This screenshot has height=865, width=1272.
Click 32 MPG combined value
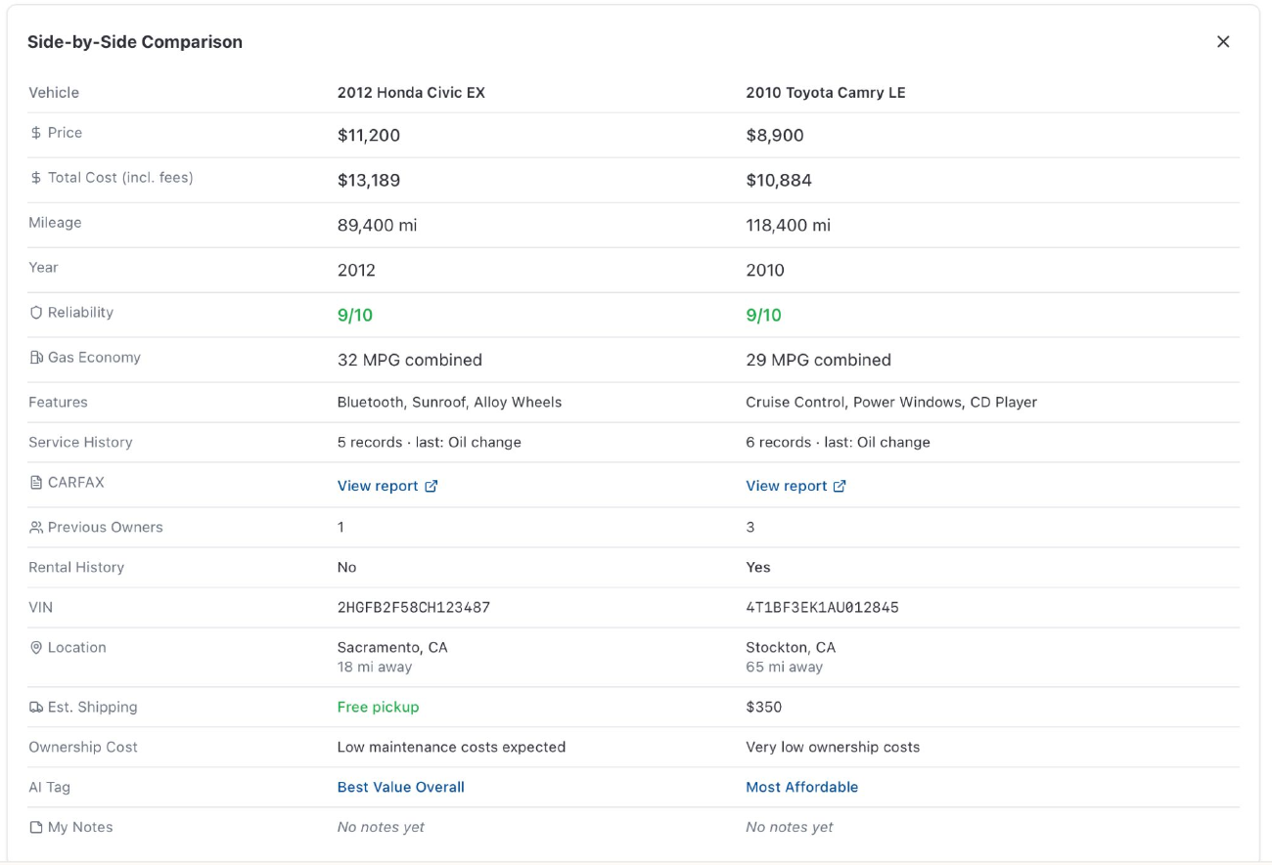pos(410,361)
